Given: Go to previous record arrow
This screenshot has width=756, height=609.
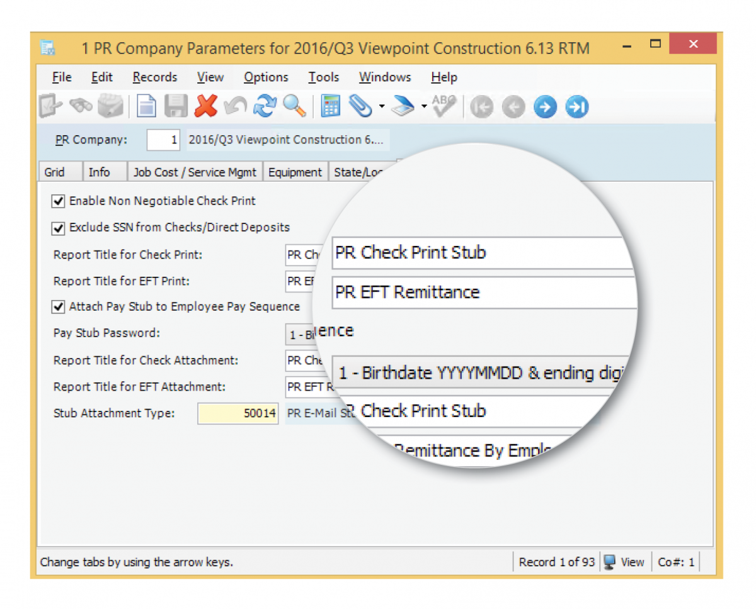Looking at the screenshot, I should tap(513, 108).
